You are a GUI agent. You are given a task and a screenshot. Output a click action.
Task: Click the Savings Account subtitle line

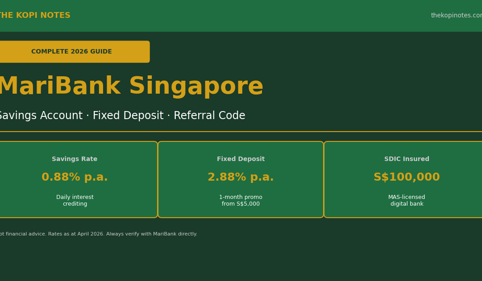pos(122,116)
